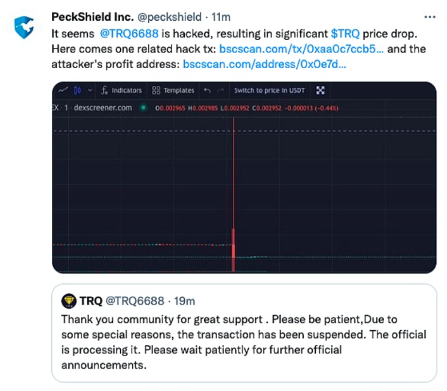
Task: Open the attacker's bscscan.com/address link
Action: point(265,63)
